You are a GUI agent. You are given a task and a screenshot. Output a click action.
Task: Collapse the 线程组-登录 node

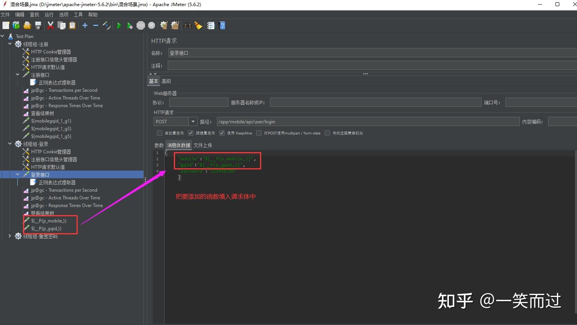(10, 144)
